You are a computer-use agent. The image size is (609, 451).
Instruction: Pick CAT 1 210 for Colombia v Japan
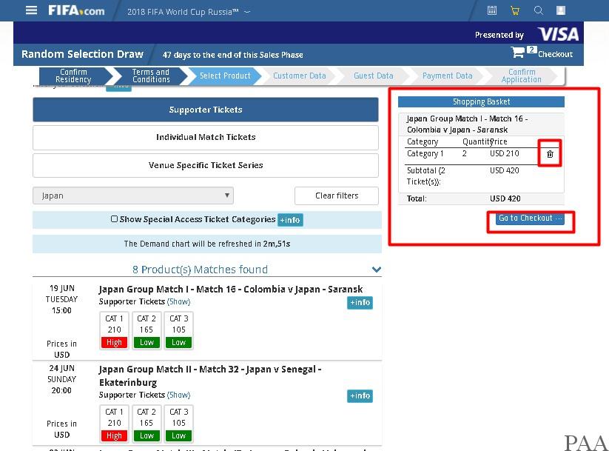coord(114,330)
